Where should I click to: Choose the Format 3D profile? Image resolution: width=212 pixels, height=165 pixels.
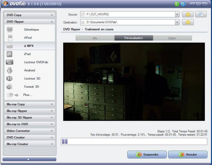pos(30,87)
